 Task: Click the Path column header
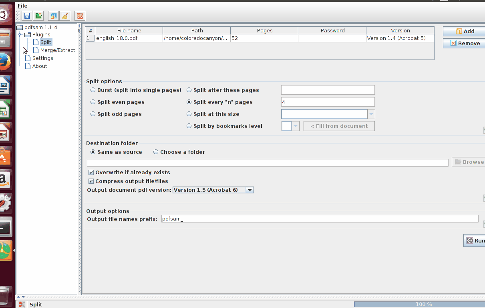[197, 30]
